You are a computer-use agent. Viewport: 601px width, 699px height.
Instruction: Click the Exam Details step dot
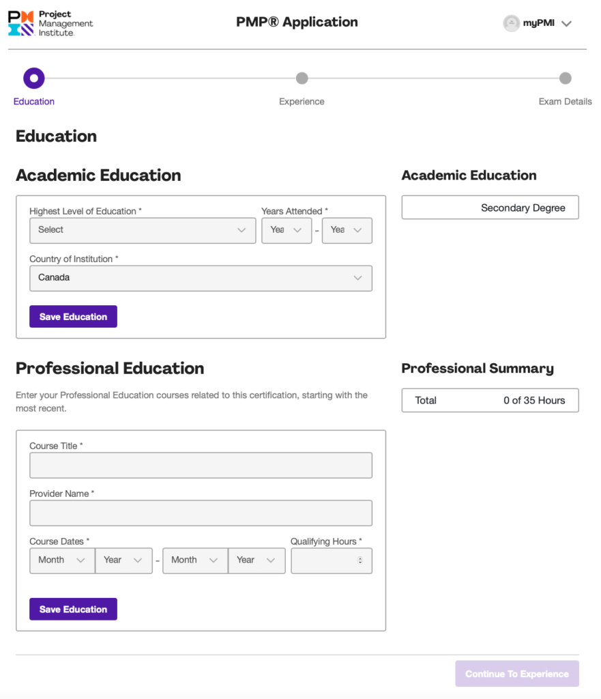565,79
